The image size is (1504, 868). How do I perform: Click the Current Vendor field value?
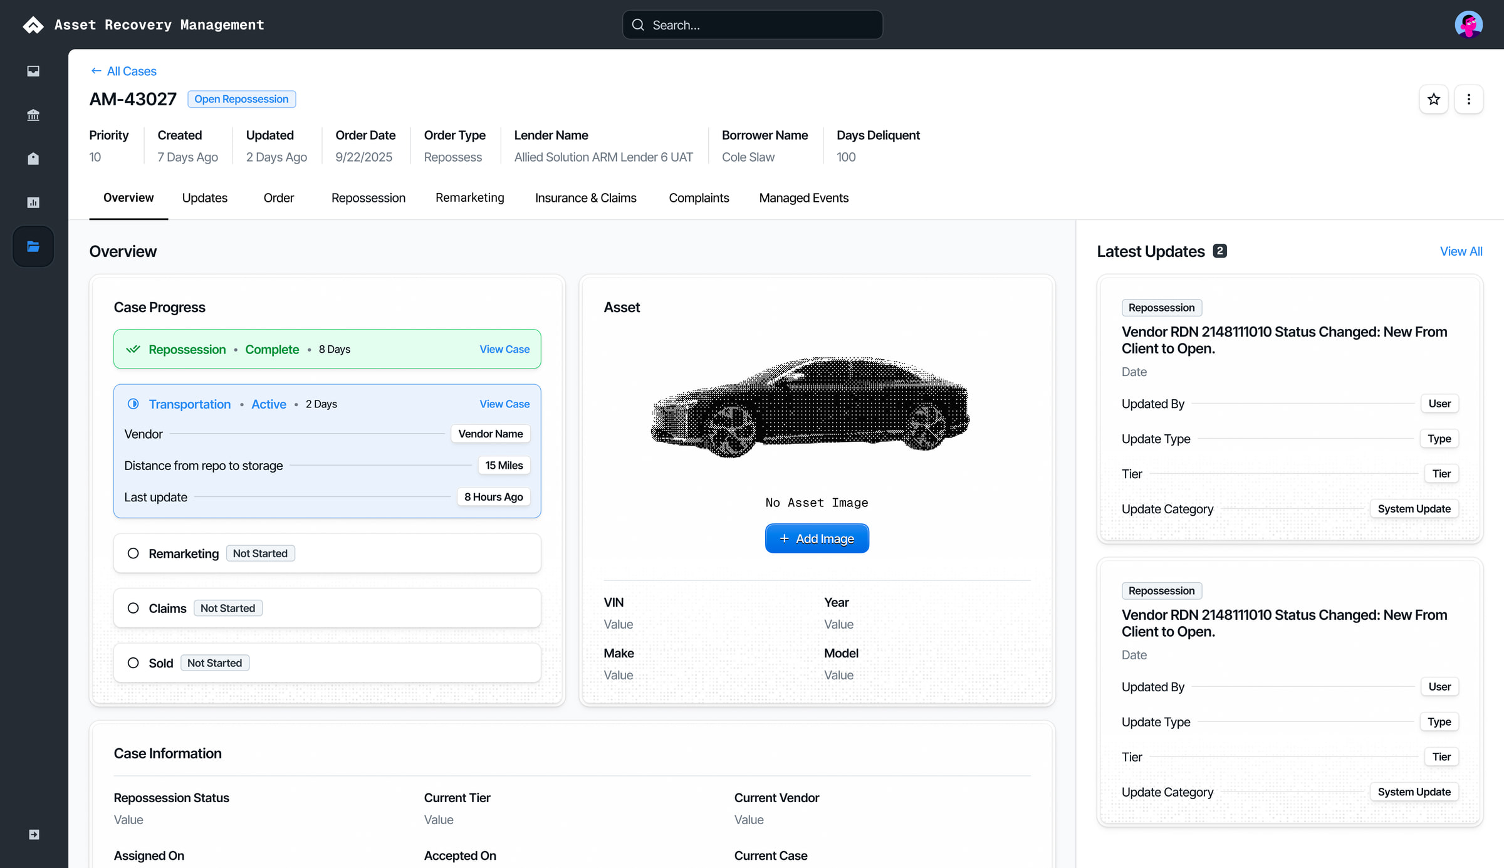point(749,820)
